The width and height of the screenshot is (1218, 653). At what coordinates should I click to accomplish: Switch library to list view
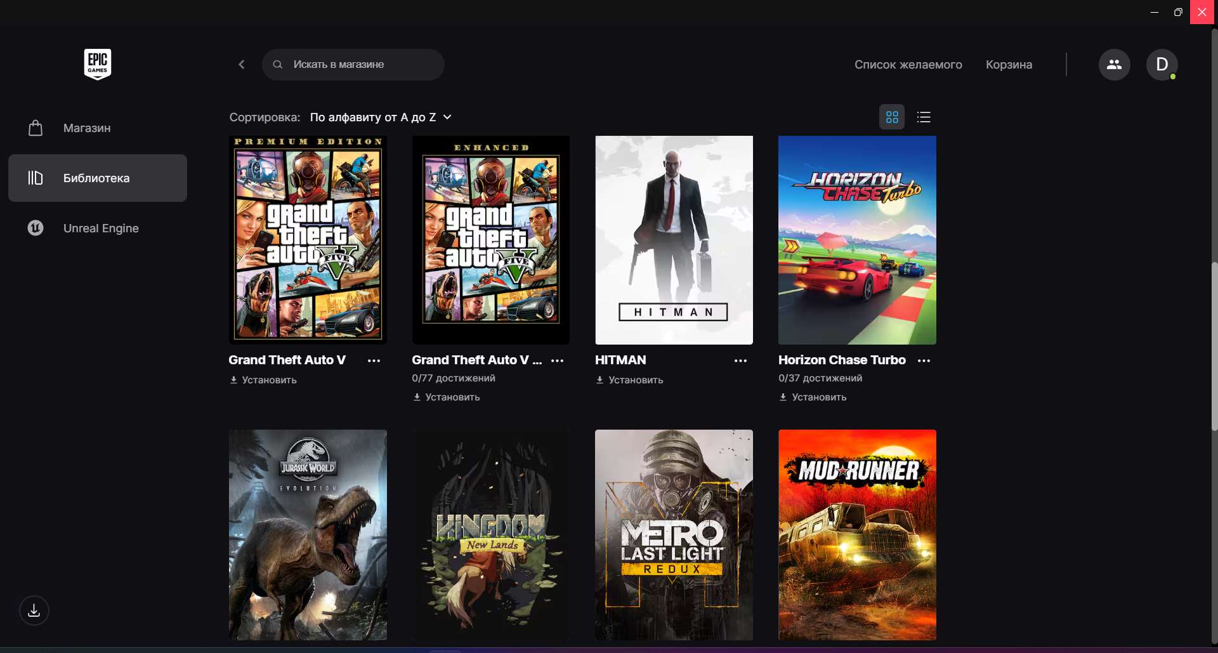click(x=924, y=117)
